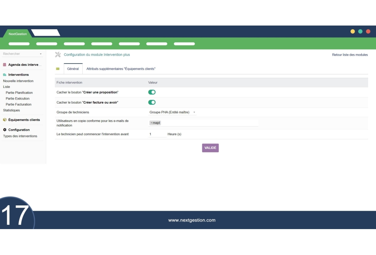
Task: Switch to the Général tab
Action: point(73,69)
